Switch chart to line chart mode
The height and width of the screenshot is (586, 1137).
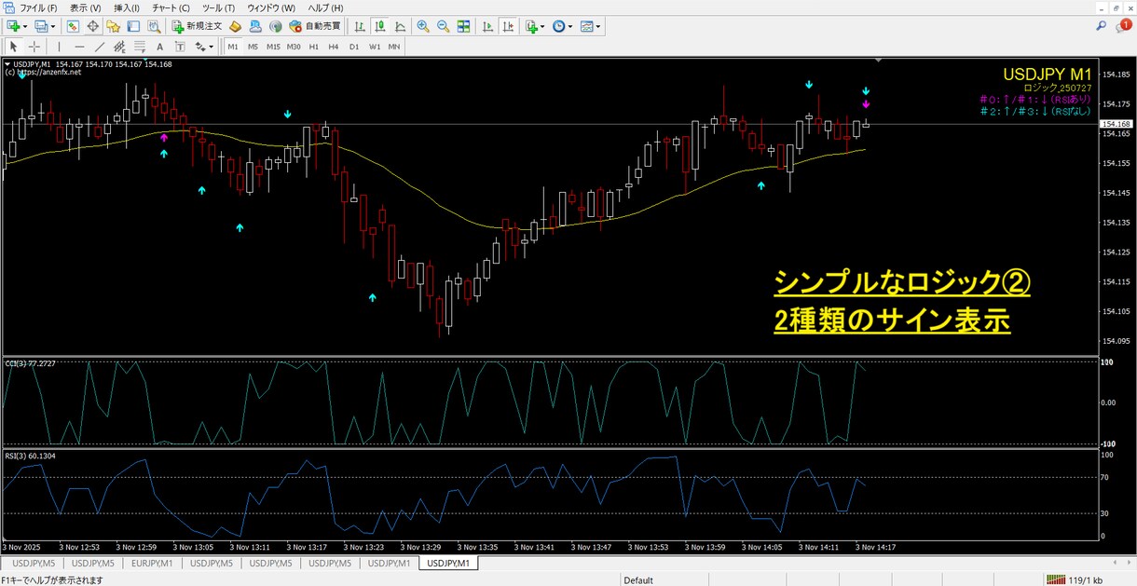401,27
